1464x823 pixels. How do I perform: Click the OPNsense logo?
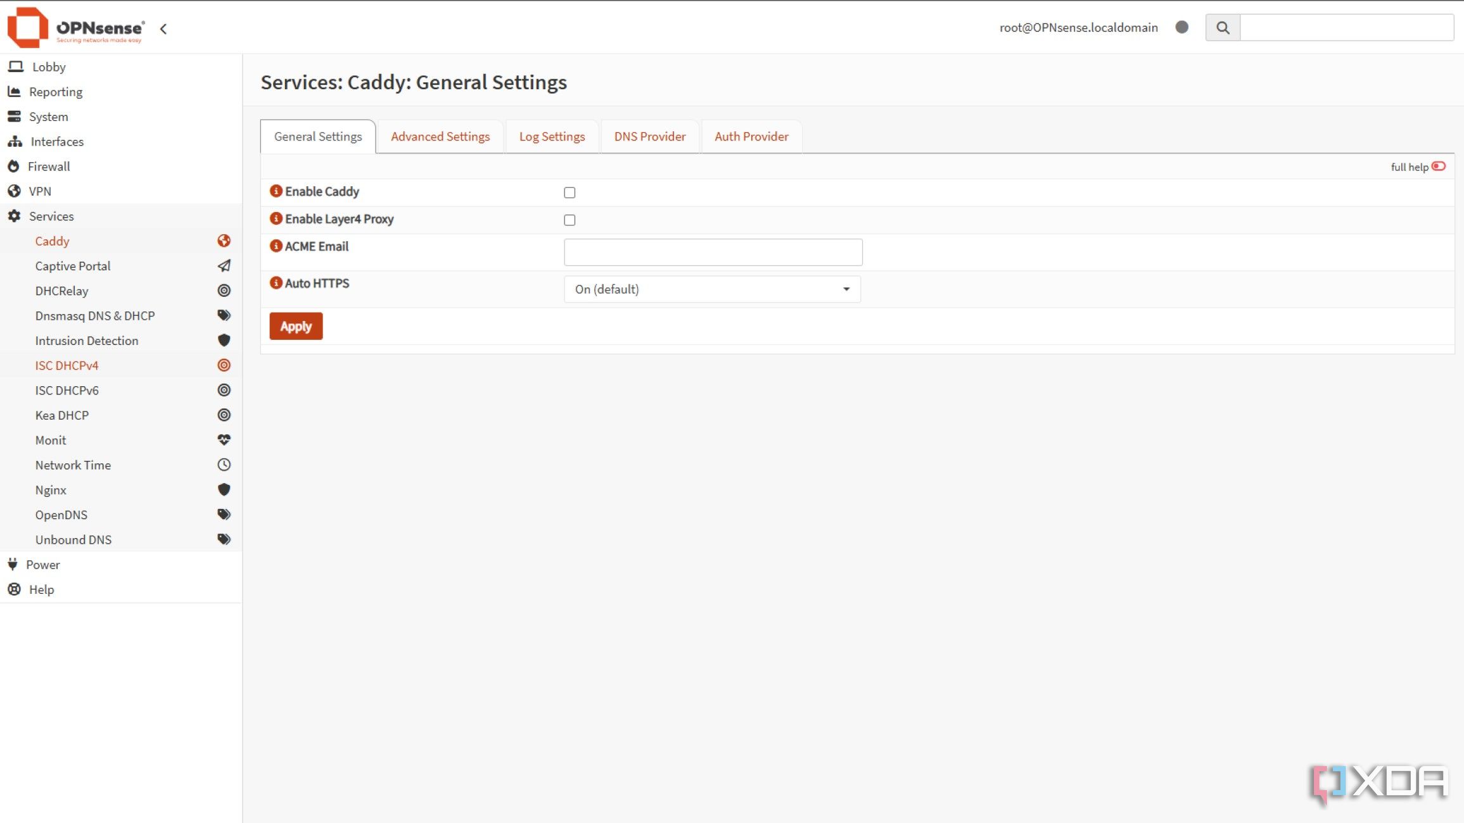click(x=76, y=28)
